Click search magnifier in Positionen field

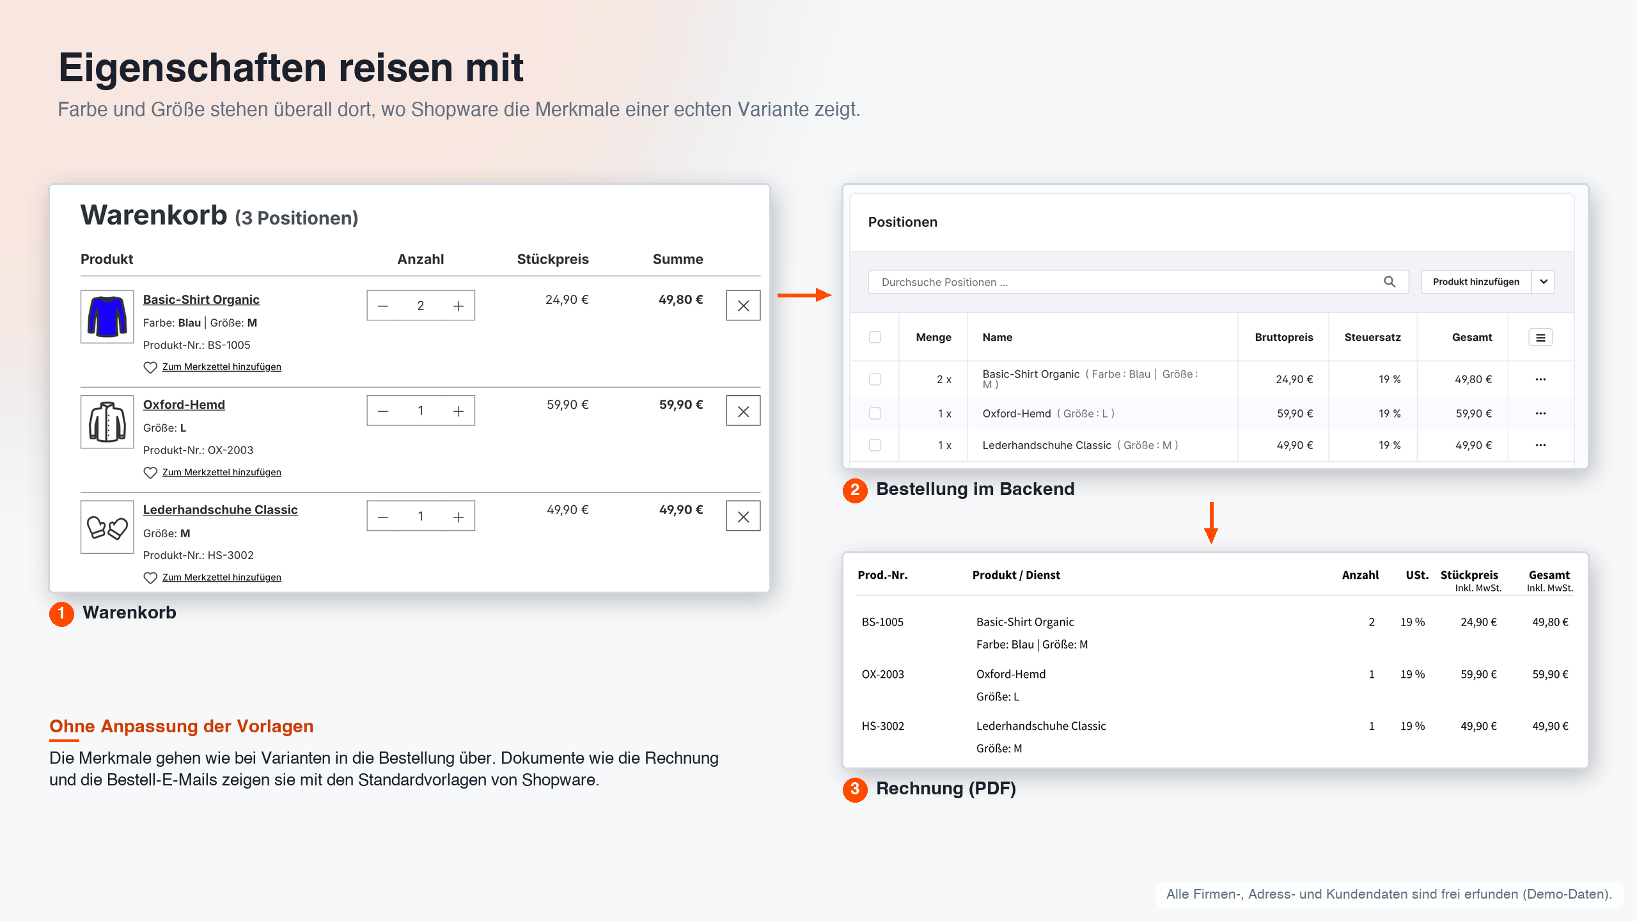point(1390,282)
